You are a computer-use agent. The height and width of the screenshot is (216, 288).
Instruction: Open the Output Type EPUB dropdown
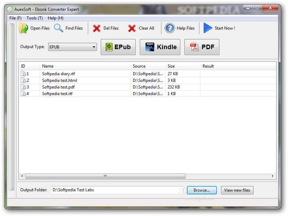coord(73,47)
